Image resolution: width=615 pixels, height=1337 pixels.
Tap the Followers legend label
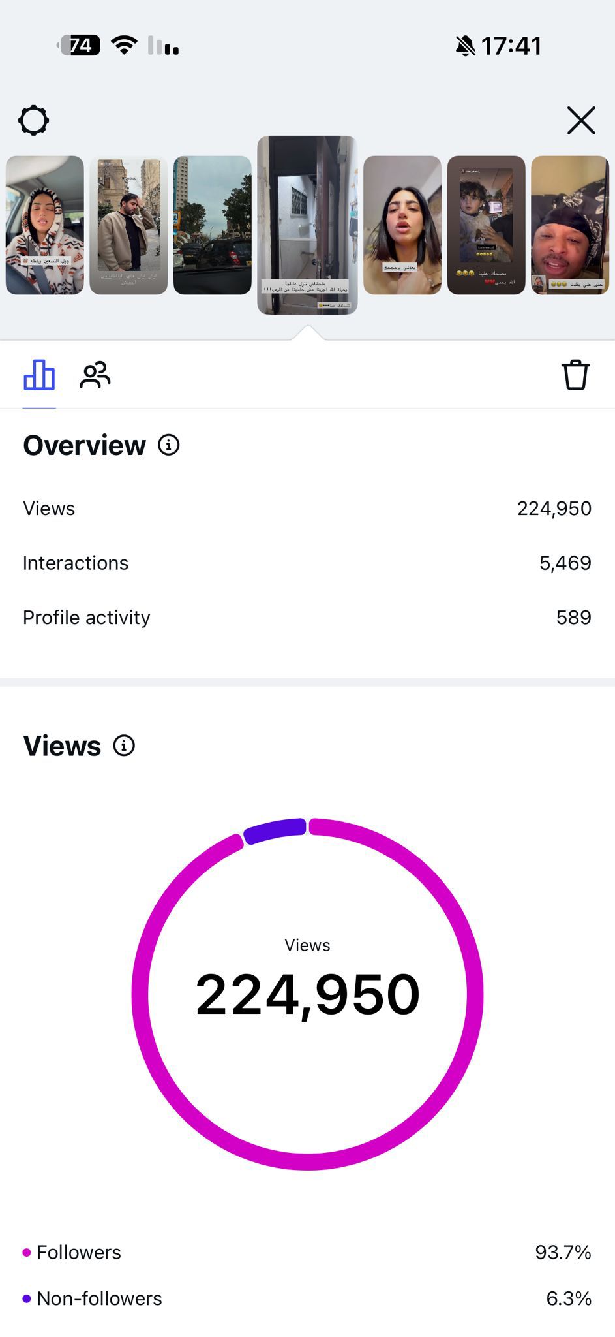79,1252
